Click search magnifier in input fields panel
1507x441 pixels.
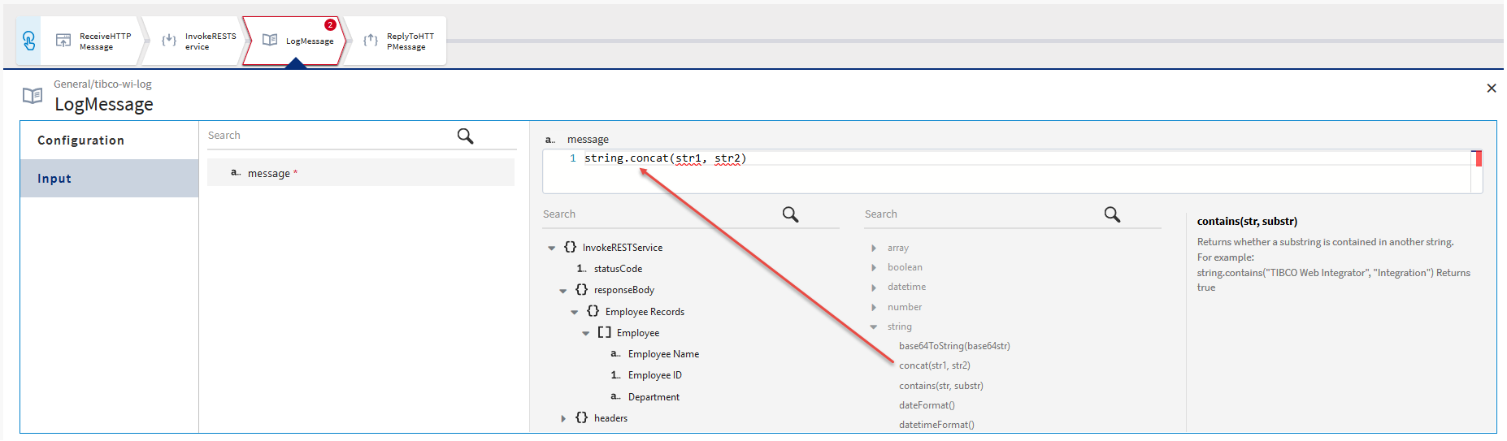(x=465, y=136)
